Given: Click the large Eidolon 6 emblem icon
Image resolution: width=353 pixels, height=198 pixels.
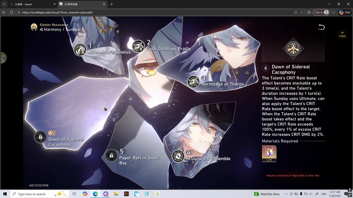Looking at the screenshot, I should [293, 49].
